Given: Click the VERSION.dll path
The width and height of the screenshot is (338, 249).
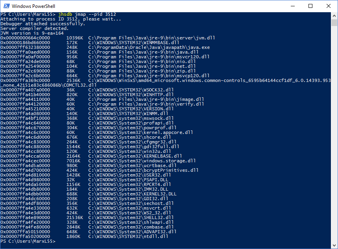Looking at the screenshot, I should (131, 109).
